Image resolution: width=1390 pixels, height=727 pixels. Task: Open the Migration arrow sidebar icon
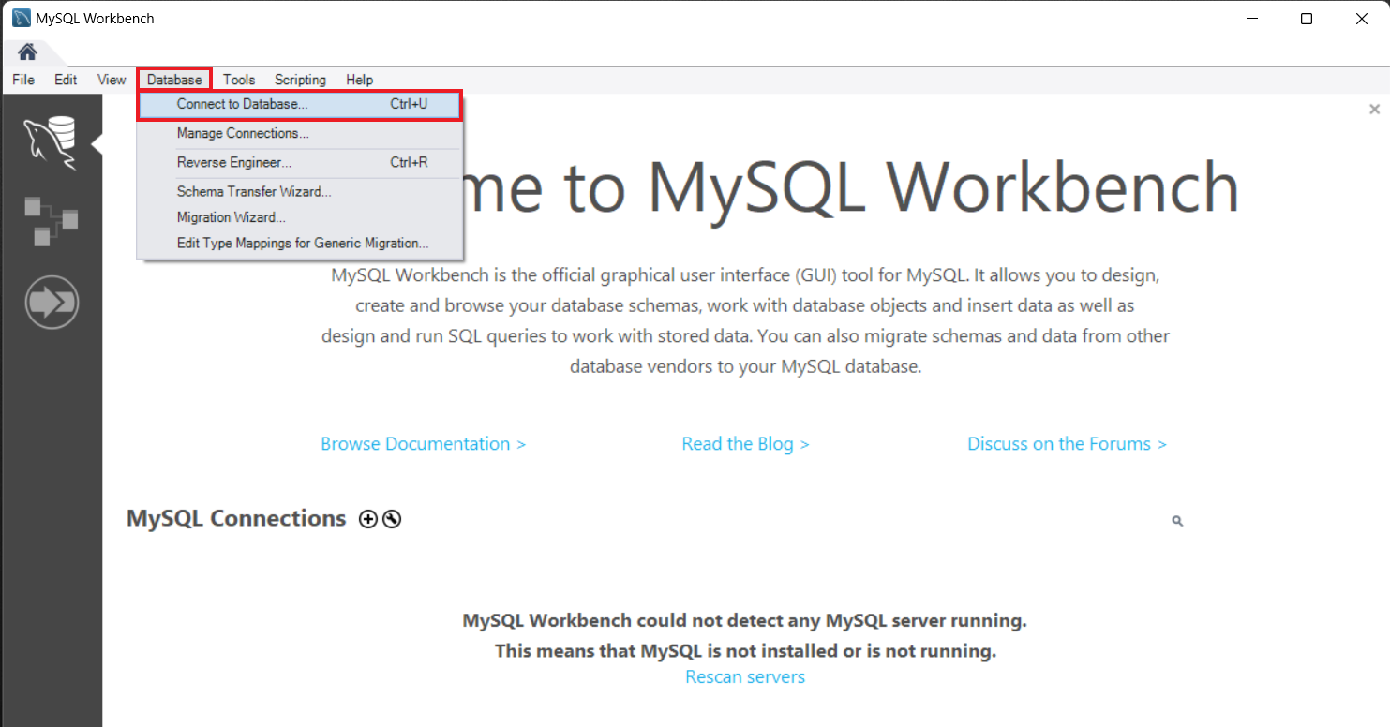[52, 303]
